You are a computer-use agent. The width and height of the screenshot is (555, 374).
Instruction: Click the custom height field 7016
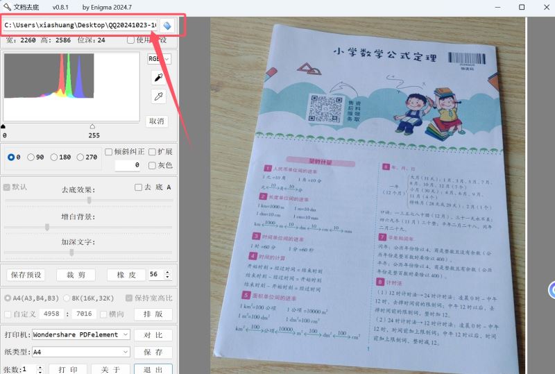pyautogui.click(x=84, y=314)
